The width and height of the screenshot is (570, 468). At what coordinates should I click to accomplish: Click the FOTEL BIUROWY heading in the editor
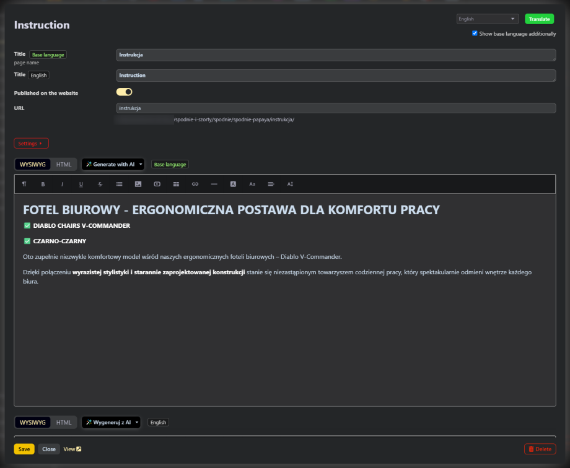point(231,210)
